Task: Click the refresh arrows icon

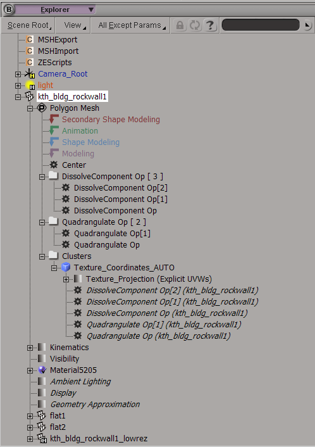Action: (195, 25)
